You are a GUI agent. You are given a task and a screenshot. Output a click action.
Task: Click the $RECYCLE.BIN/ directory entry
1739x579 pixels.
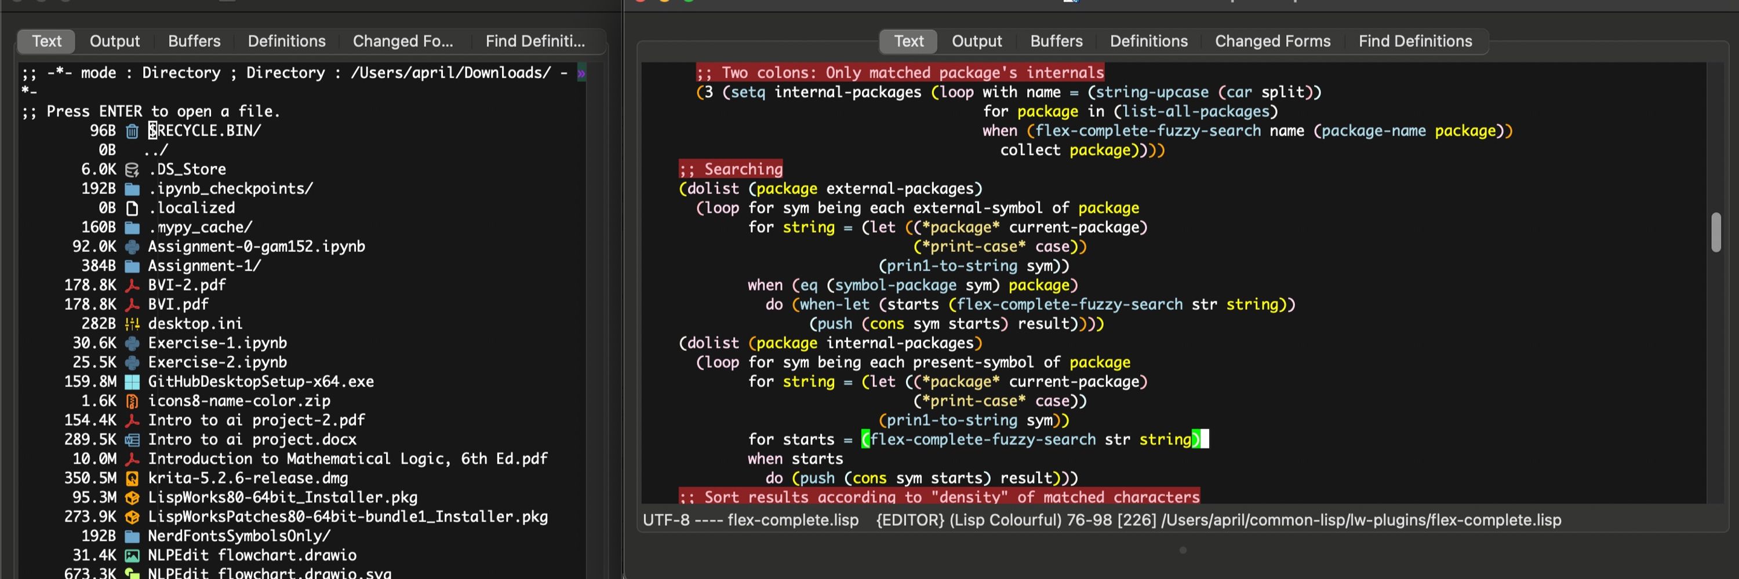click(x=205, y=131)
